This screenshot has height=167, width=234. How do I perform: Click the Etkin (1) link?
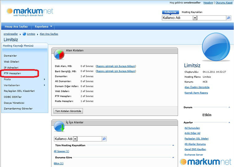point(58,163)
